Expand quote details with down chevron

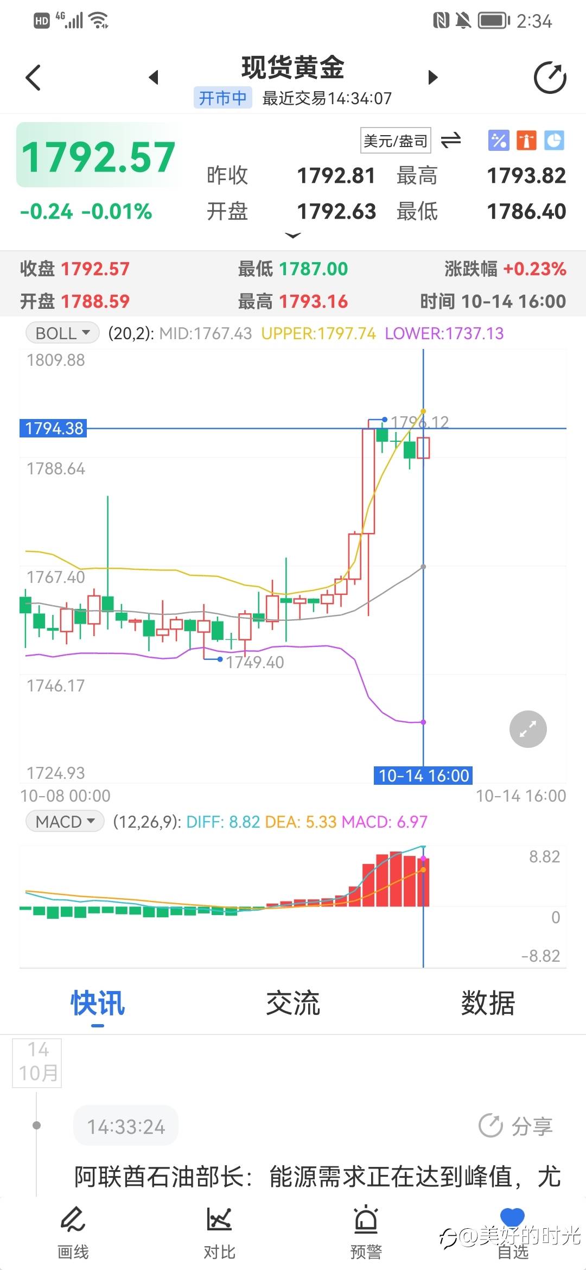tap(293, 236)
